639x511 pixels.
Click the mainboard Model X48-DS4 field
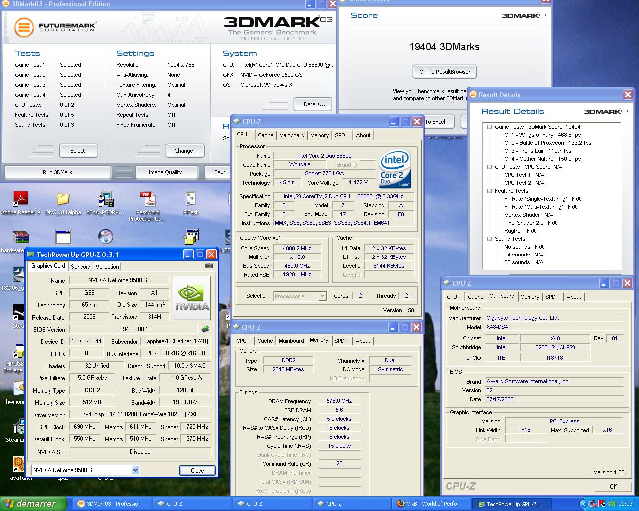click(529, 327)
